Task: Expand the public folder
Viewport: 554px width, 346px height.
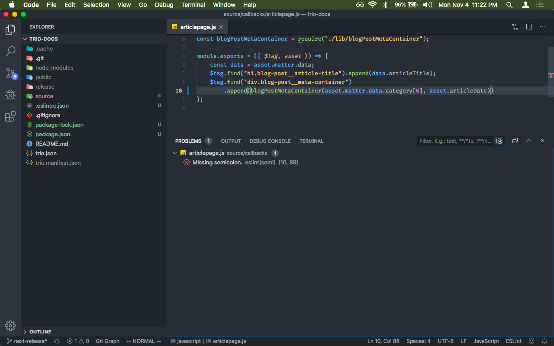Action: coord(93,77)
